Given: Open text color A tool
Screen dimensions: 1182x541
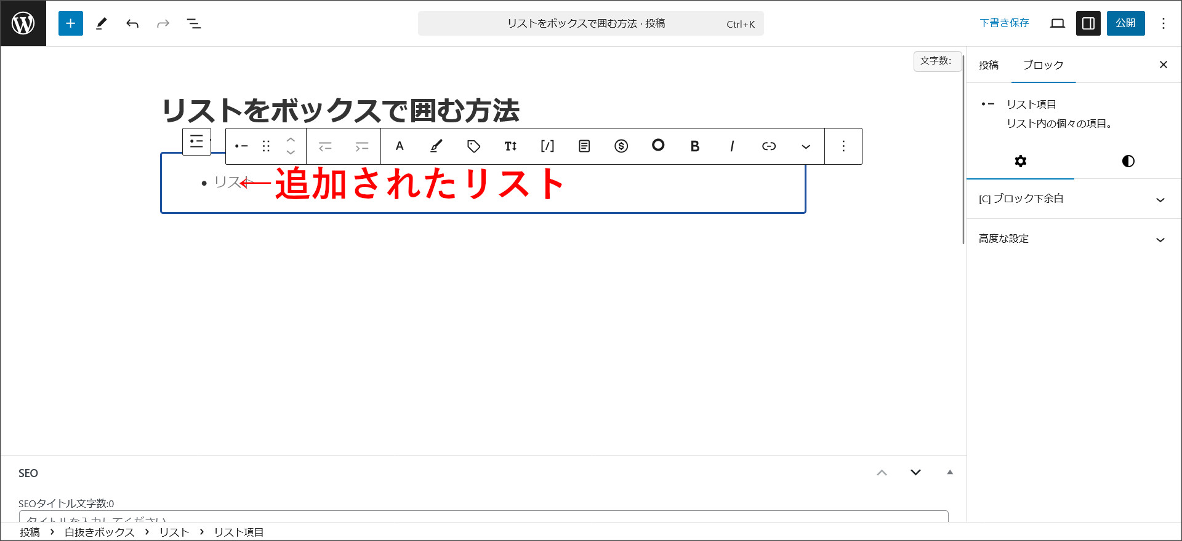Looking at the screenshot, I should click(x=400, y=146).
